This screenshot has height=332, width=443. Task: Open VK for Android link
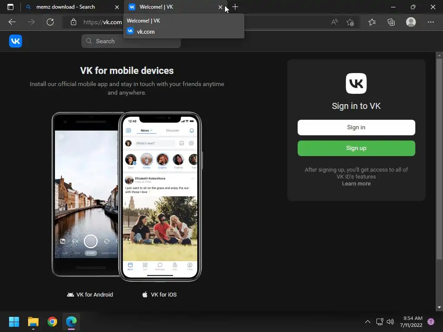[x=90, y=294]
